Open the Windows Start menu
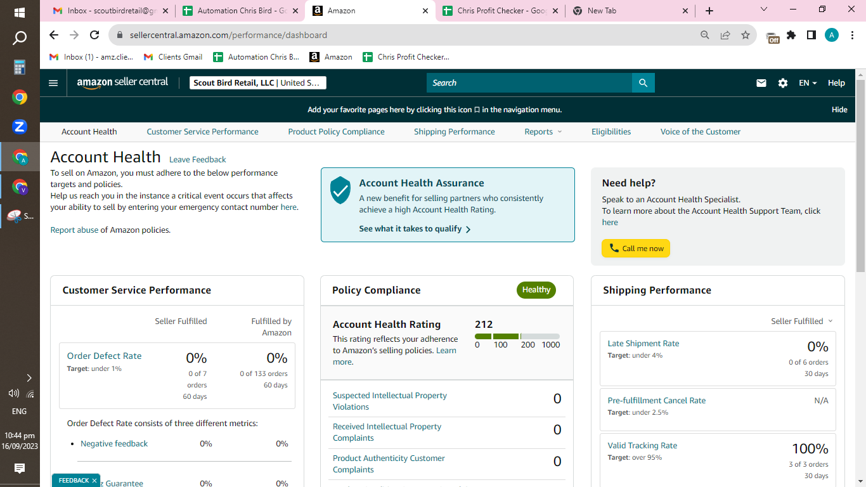The image size is (866, 487). coord(20,12)
